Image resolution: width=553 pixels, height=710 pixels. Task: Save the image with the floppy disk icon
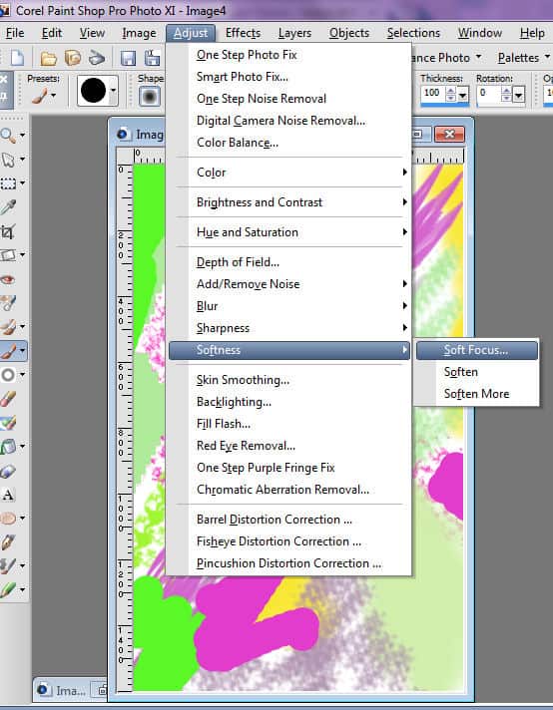click(128, 58)
